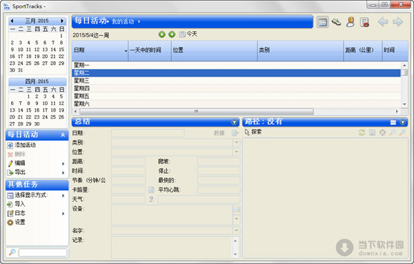Go to the previous week, green arrow

pyautogui.click(x=162, y=34)
